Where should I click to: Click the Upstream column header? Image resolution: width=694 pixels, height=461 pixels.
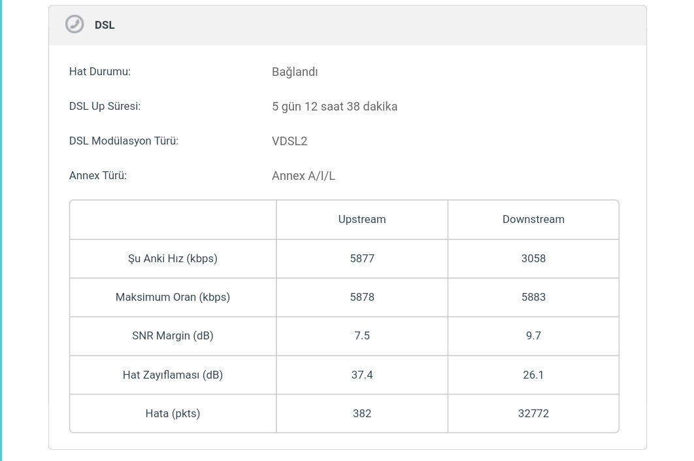point(362,220)
